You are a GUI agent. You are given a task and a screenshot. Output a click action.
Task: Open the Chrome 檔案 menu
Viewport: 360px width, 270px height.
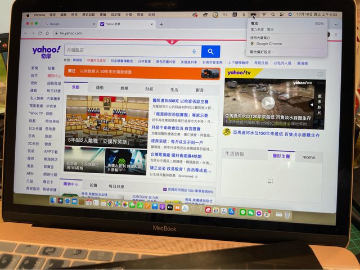[52, 13]
